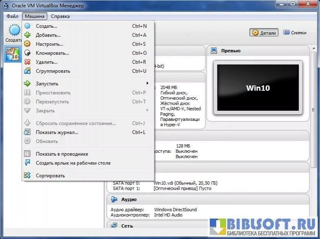Click the red Удалить cross icon
The height and width of the screenshot is (239, 320).
coord(27,62)
